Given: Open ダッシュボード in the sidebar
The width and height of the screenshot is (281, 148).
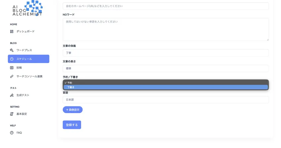Looking at the screenshot, I should coord(25,32).
